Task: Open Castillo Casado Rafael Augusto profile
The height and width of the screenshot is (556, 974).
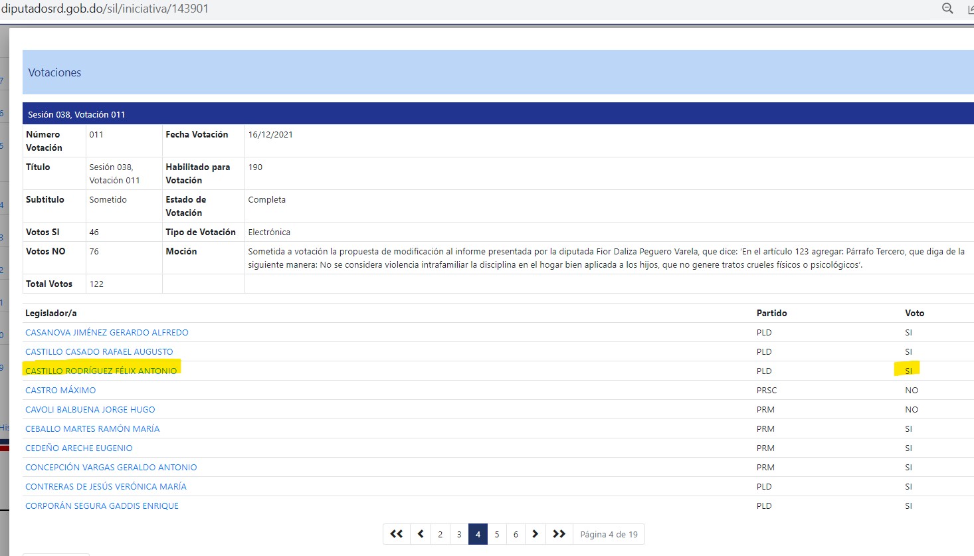Action: click(99, 351)
